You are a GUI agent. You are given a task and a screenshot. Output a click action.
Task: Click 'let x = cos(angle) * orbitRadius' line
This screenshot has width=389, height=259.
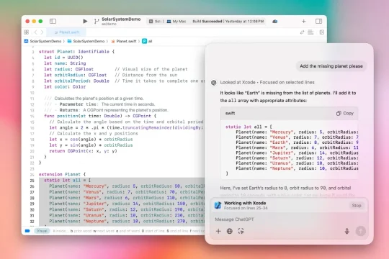91,140
